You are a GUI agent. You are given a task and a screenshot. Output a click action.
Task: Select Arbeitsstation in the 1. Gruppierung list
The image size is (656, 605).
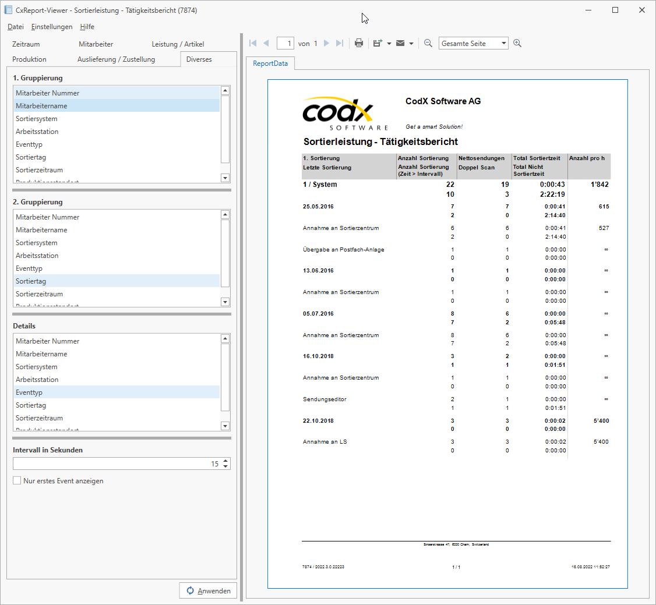[x=117, y=131]
